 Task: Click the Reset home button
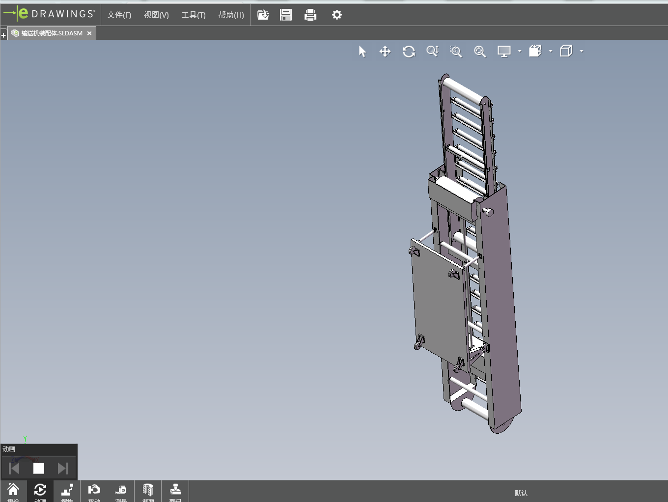click(x=13, y=491)
